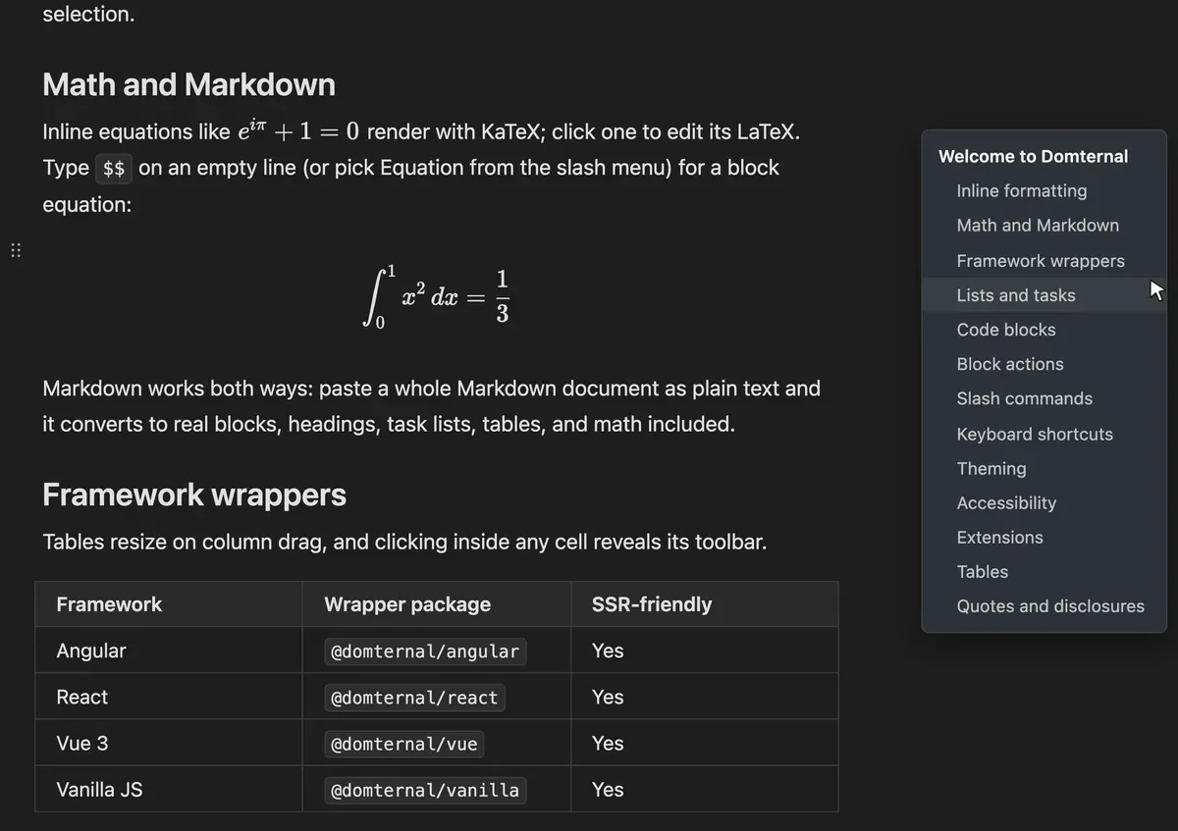1178x831 pixels.
Task: Jump to Extensions outline entry
Action: point(999,537)
